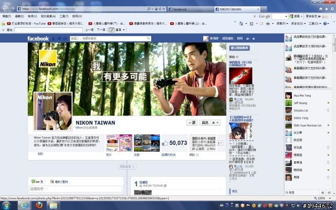Click the Nikon profile picture thumbnail

tap(53, 111)
